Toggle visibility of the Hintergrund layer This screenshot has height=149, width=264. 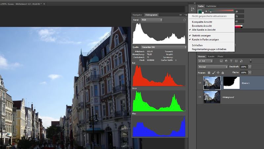[200, 96]
